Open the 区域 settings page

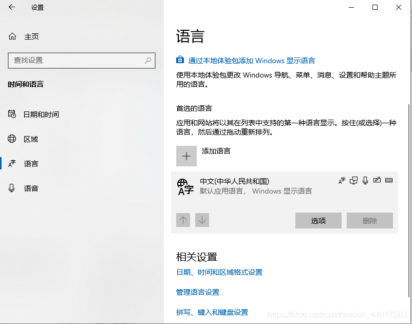(31, 139)
